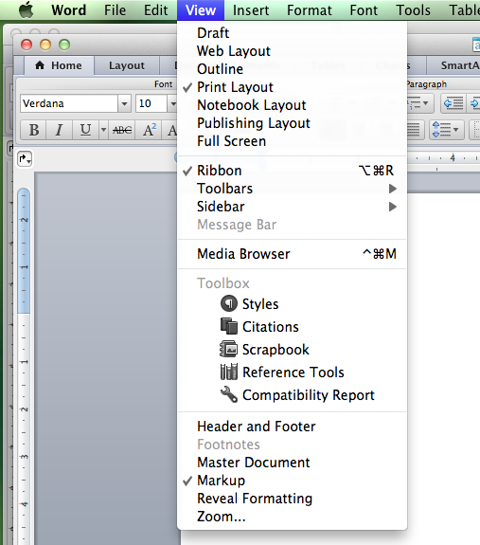This screenshot has width=480, height=545.
Task: Switch to Notebook Layout view
Action: coord(292,105)
